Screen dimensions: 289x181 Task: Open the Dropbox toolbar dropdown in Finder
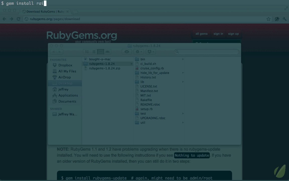pyautogui.click(x=151, y=52)
